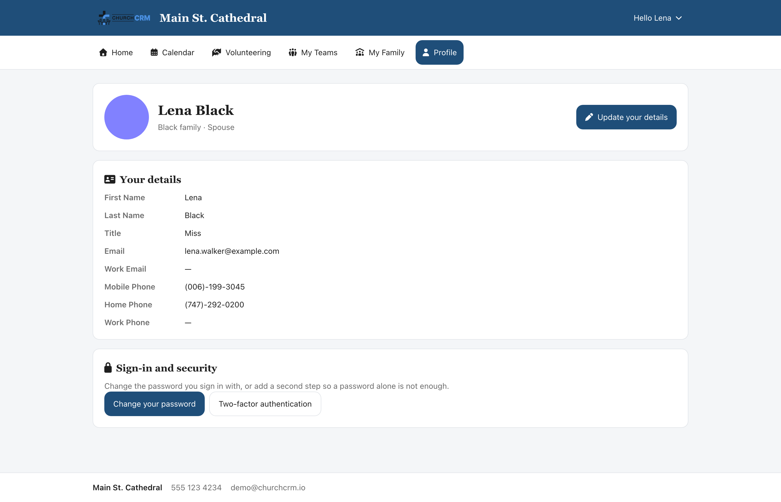Image resolution: width=781 pixels, height=502 pixels.
Task: Click the ID card icon beside Your details
Action: (x=110, y=179)
